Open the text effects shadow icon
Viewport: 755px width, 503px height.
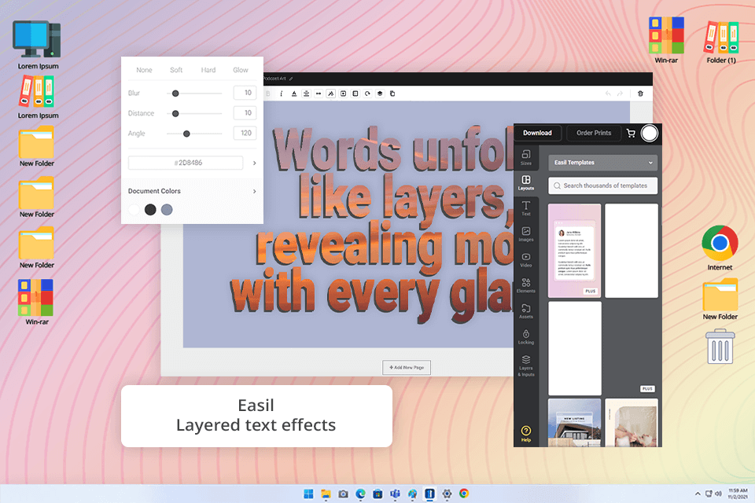(x=331, y=94)
